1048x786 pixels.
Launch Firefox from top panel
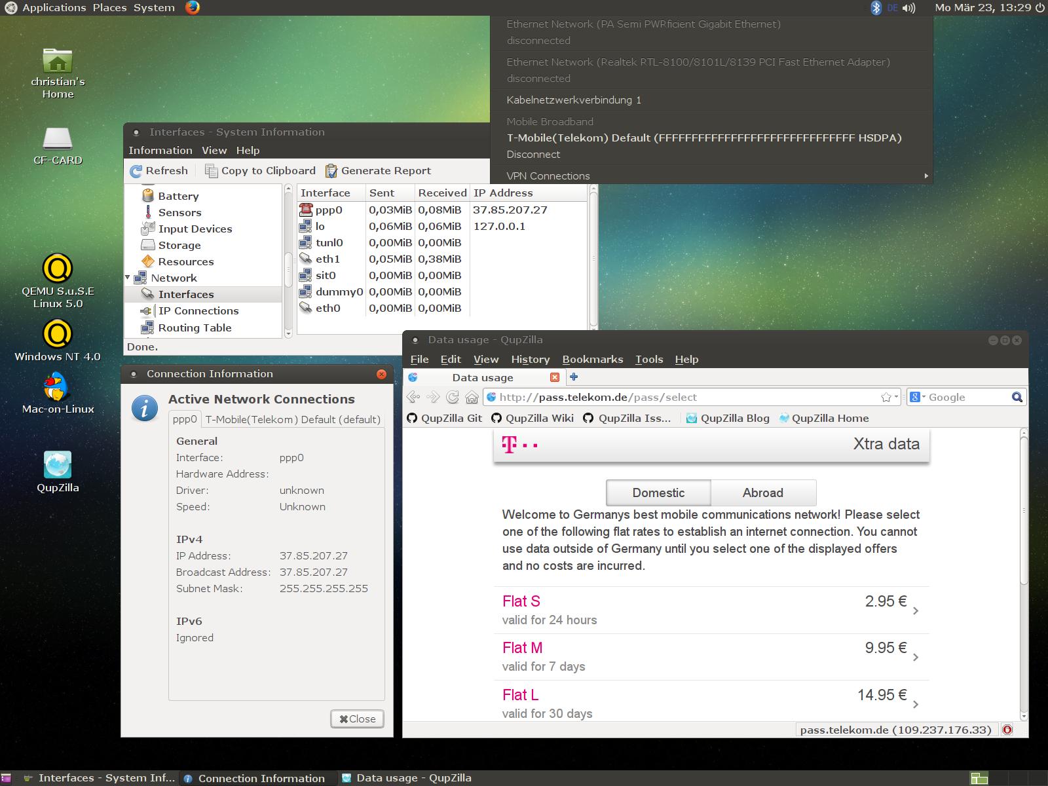click(192, 8)
